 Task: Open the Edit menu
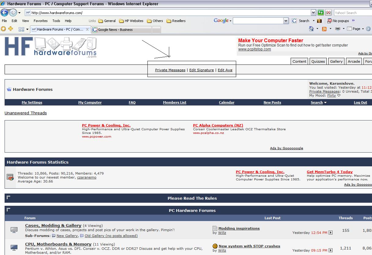coord(14,21)
